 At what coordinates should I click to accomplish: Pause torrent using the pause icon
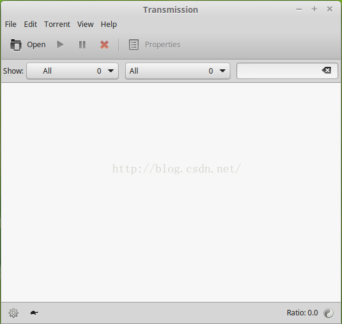tap(82, 45)
